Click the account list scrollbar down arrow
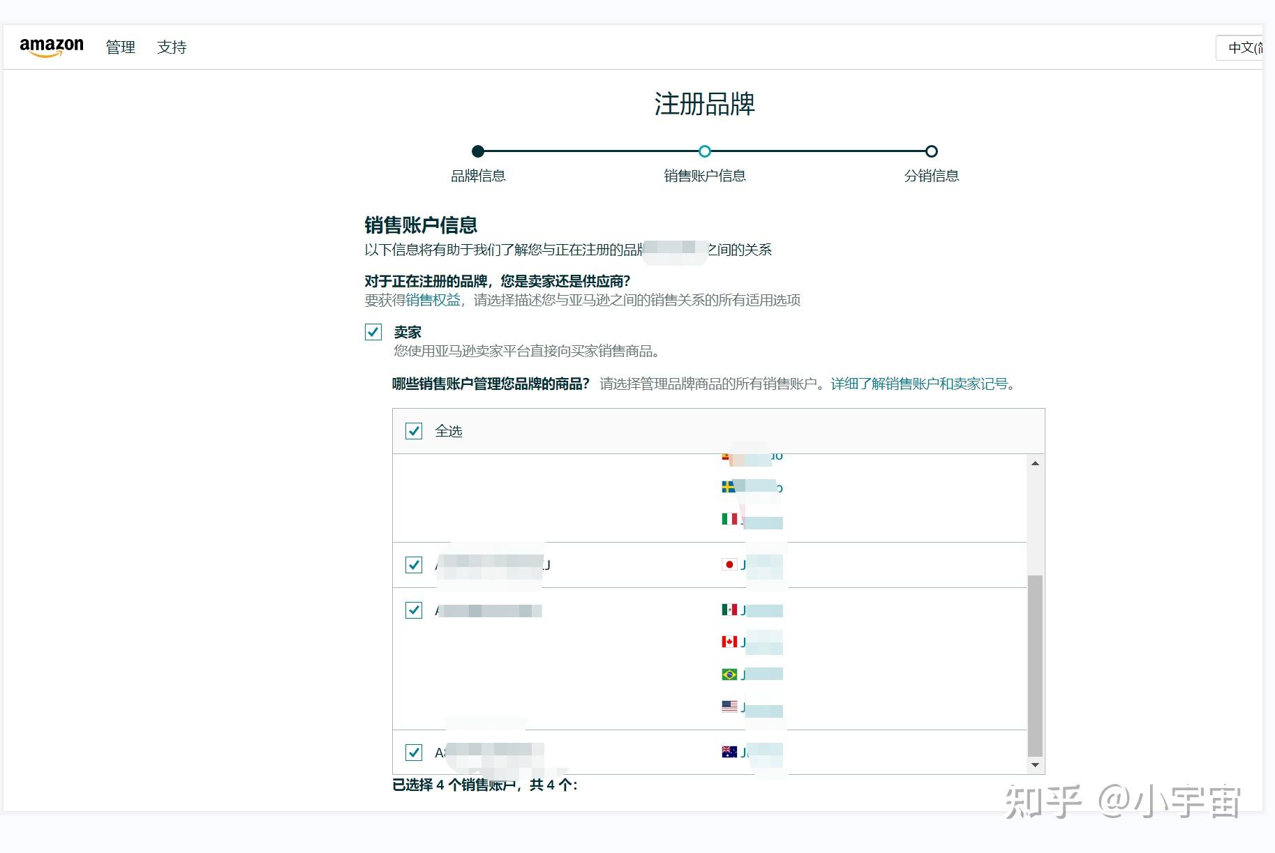This screenshot has width=1275, height=853. point(1036,765)
